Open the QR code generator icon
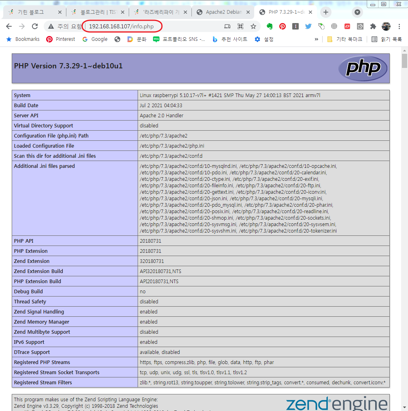 pyautogui.click(x=240, y=26)
